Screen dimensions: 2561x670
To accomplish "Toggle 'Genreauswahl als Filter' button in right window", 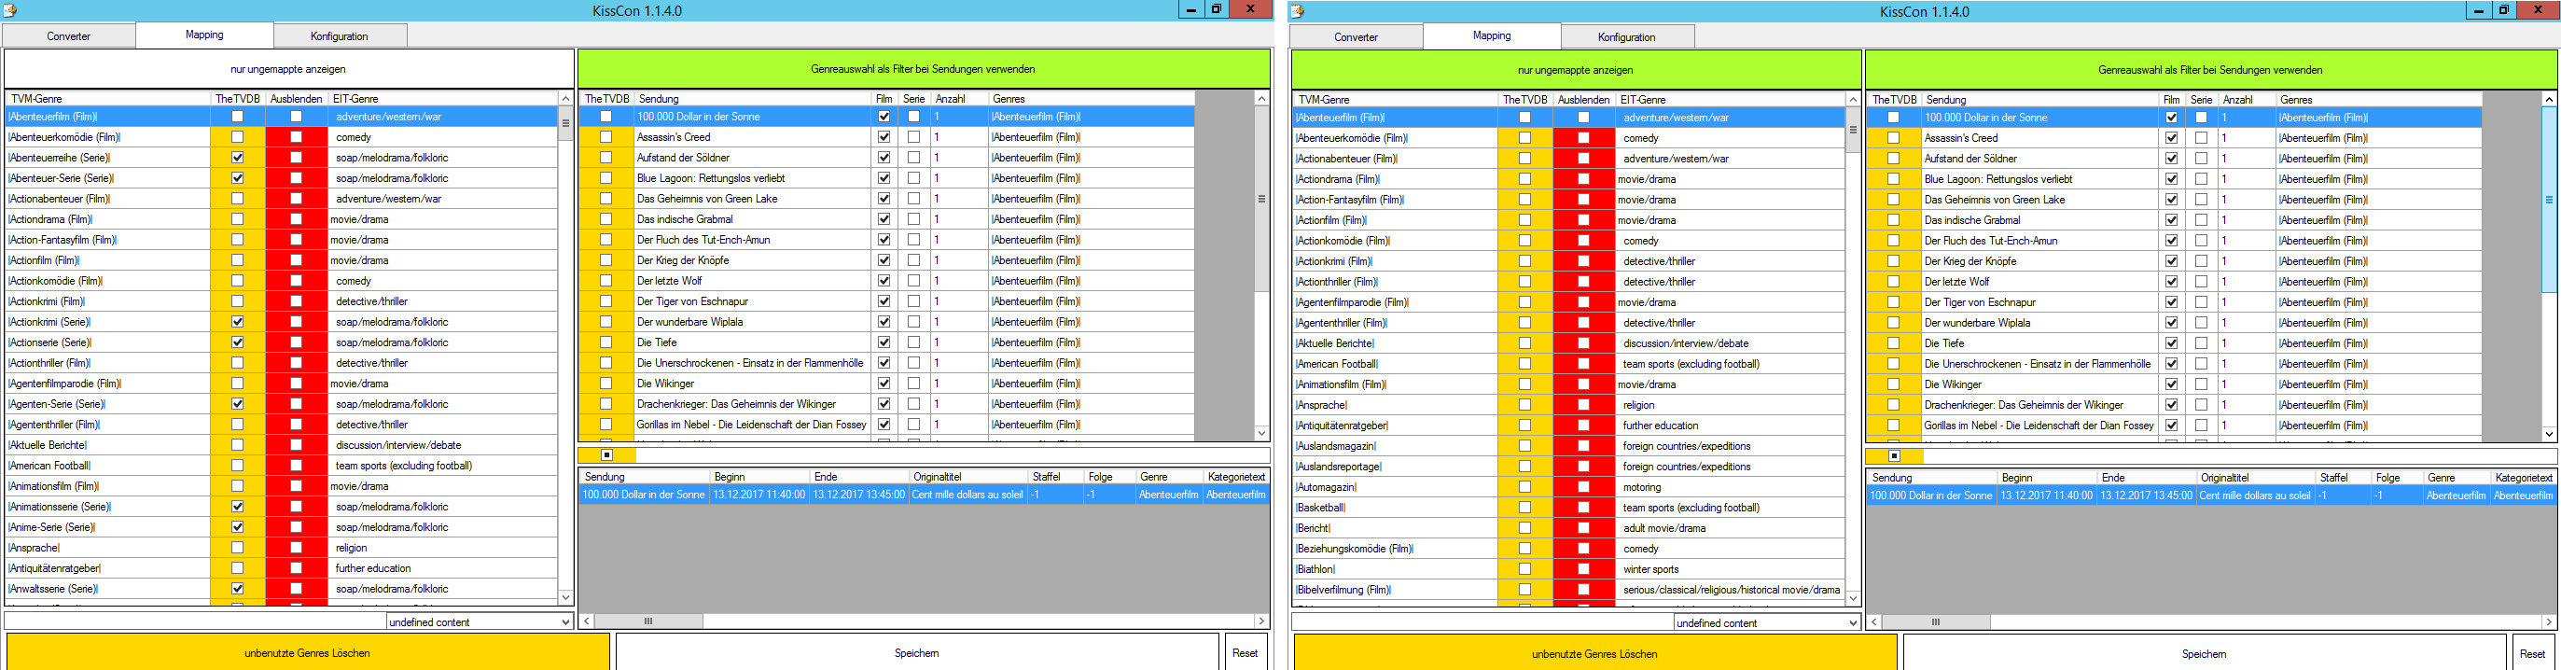I will click(2211, 71).
